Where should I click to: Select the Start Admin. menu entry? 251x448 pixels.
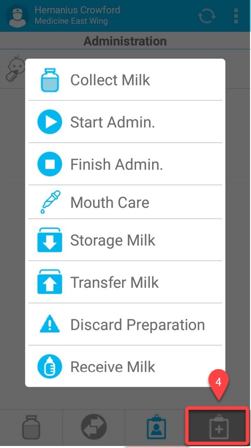tap(125, 122)
